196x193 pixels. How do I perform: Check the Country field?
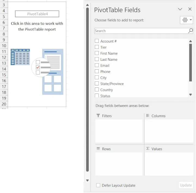[97, 89]
